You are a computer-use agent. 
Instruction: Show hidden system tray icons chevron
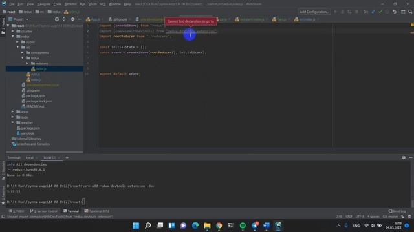coord(338,226)
